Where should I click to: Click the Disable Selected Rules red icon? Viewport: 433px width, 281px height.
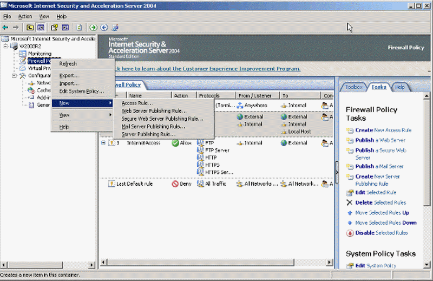[350, 233]
